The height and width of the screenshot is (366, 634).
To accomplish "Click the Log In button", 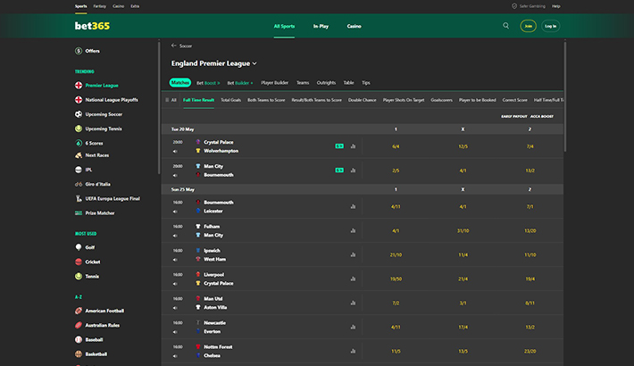I will (550, 26).
